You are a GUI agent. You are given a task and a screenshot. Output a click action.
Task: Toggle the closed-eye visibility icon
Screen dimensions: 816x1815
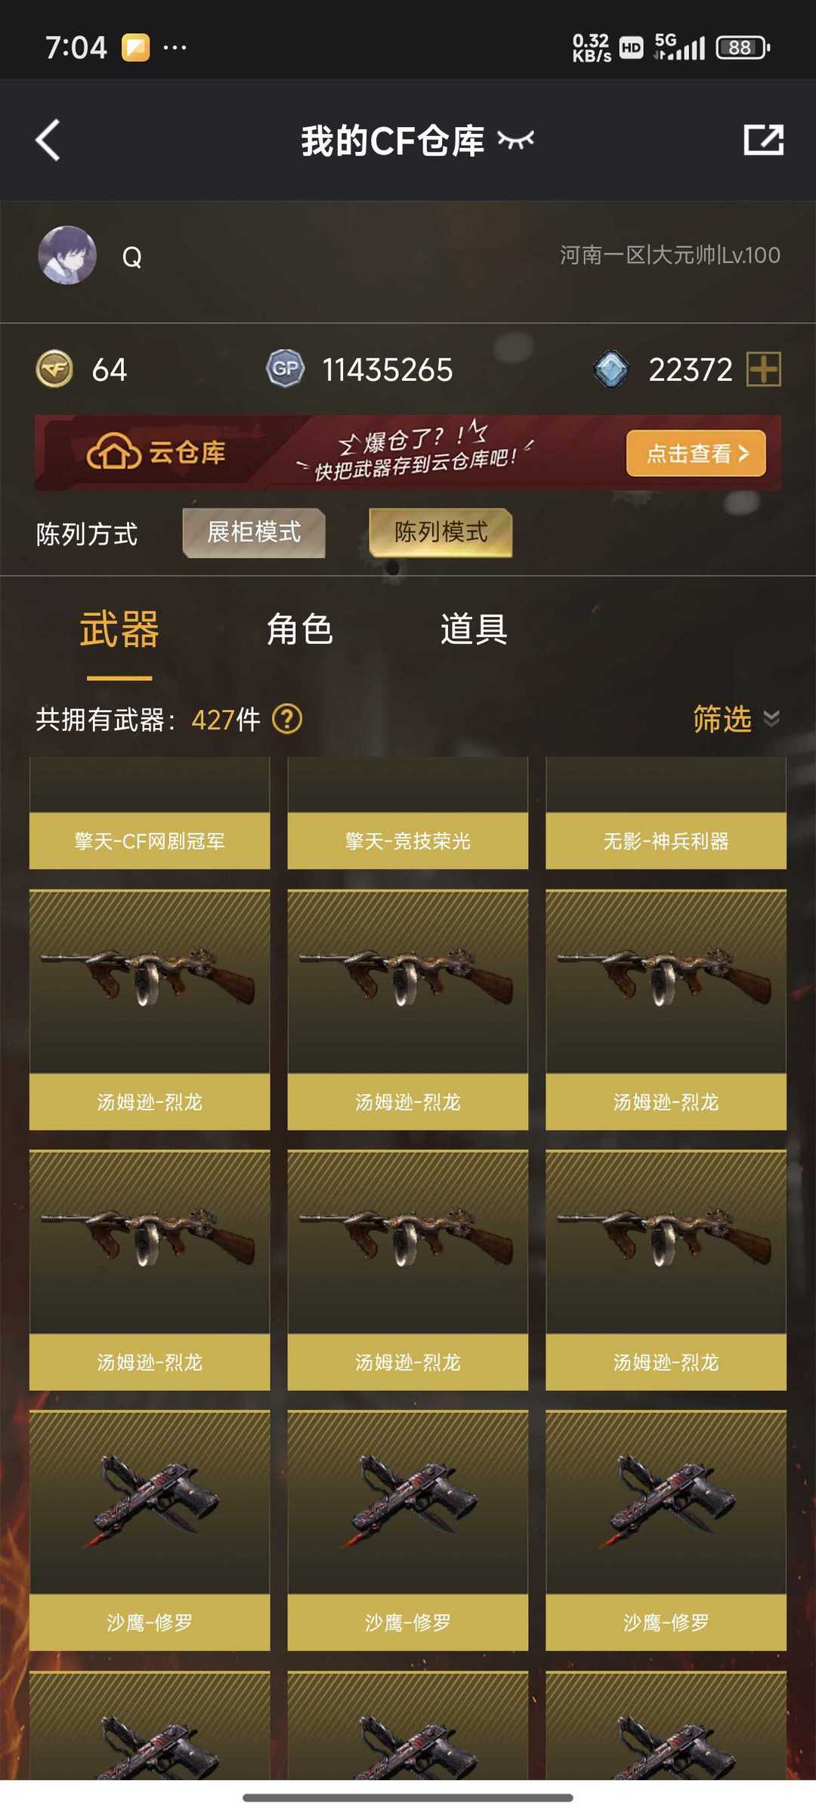[x=516, y=139]
